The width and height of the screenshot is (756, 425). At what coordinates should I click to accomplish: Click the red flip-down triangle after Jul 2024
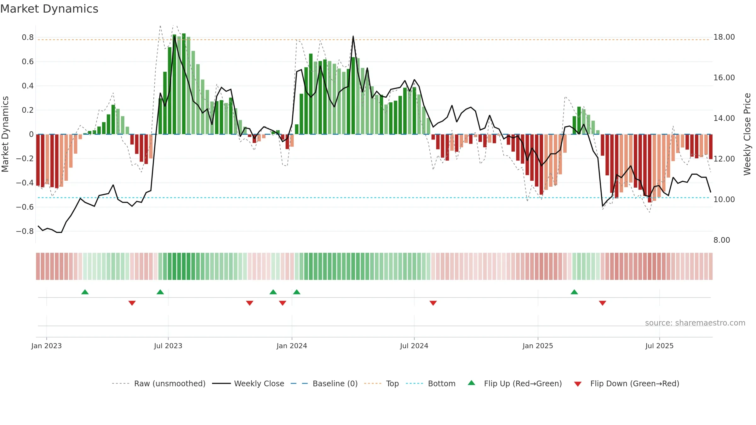pos(433,303)
